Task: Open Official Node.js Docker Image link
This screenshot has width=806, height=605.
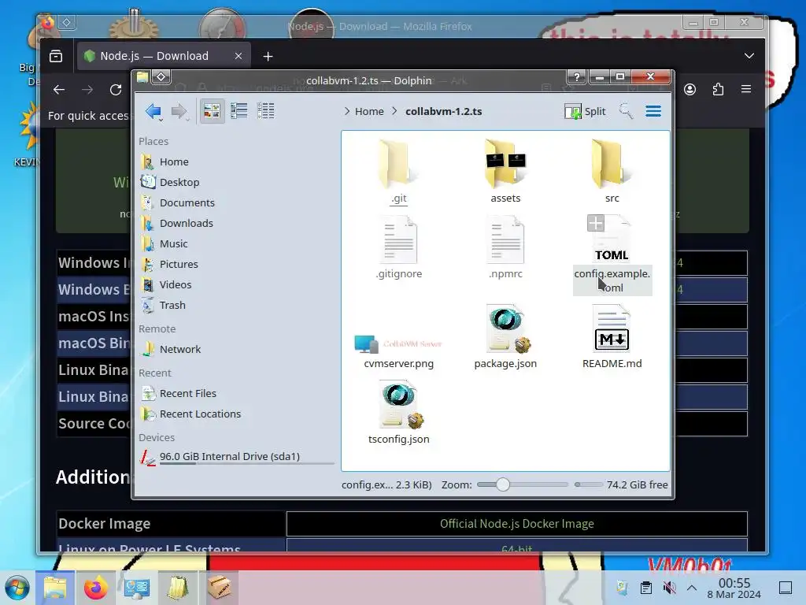Action: [x=516, y=523]
